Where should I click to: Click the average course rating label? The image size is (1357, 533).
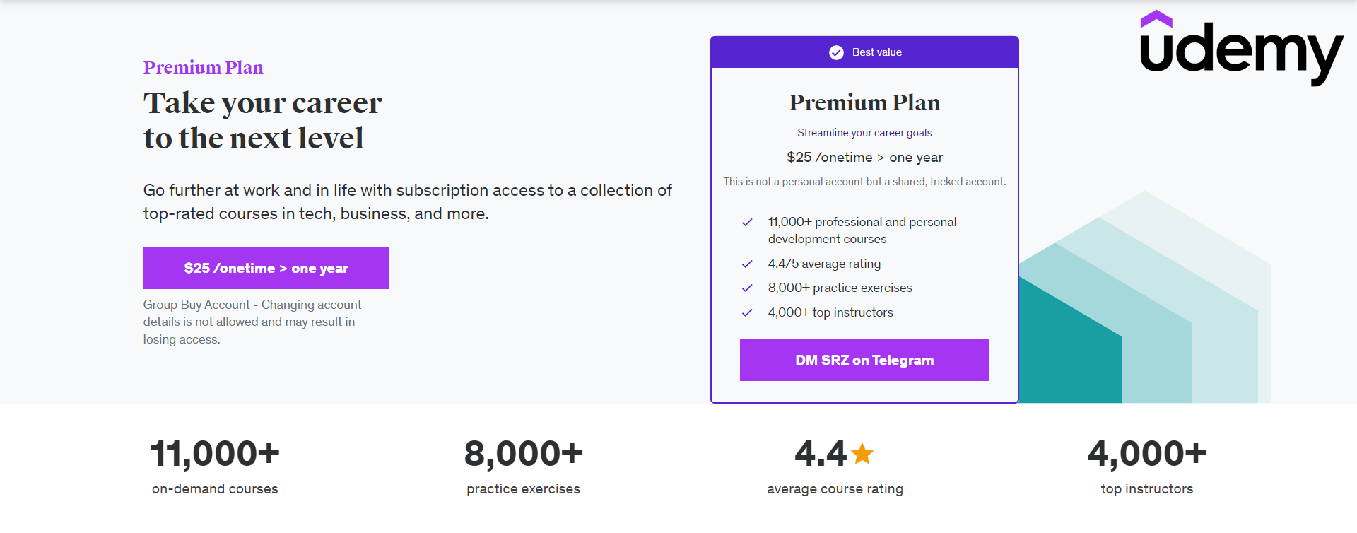pos(835,489)
